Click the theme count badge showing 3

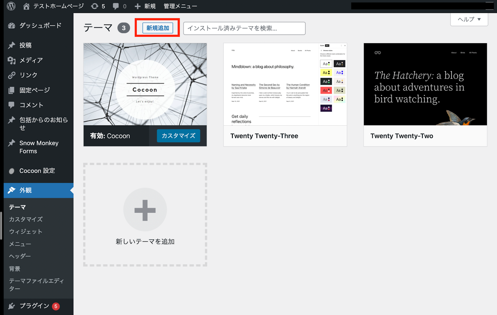124,28
